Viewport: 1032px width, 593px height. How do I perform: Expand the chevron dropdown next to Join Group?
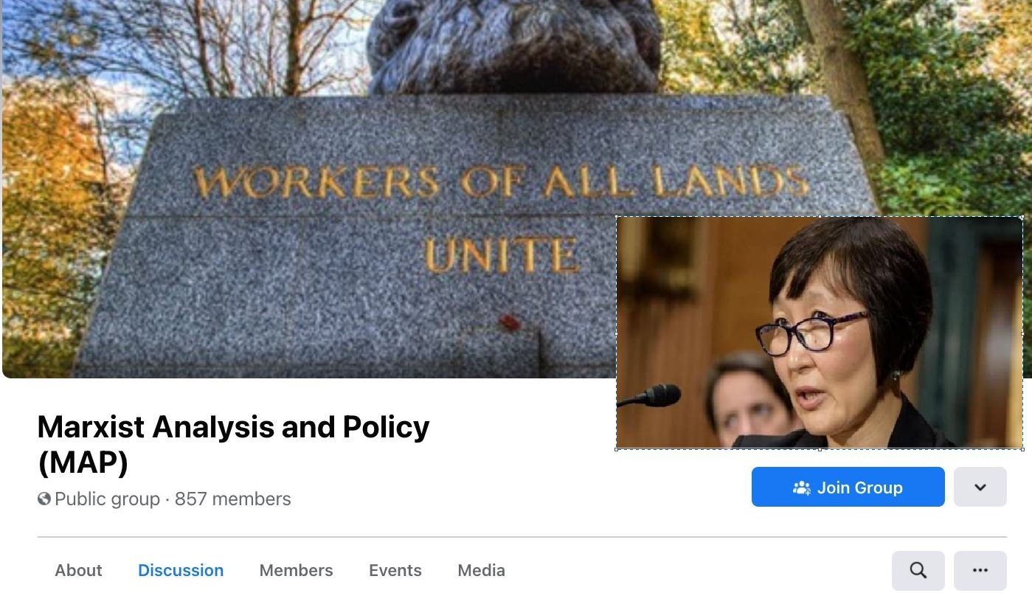click(x=980, y=487)
